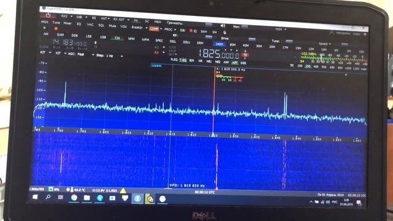Open the COMP dropdown arrow
Viewport: 393px width, 221px height.
[x=161, y=29]
